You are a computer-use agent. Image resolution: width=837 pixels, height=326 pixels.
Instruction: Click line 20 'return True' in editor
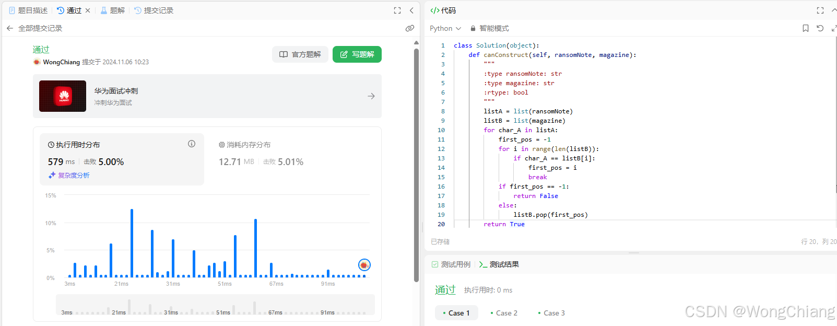pos(504,224)
